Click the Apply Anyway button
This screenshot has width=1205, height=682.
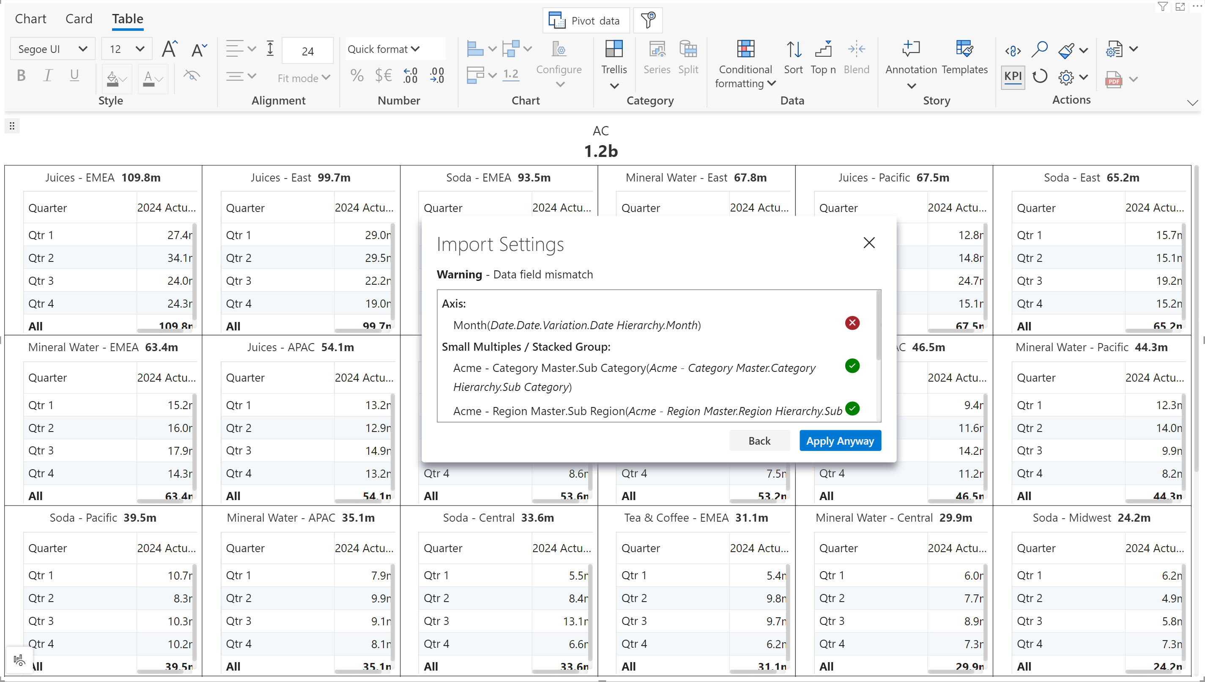(x=840, y=441)
